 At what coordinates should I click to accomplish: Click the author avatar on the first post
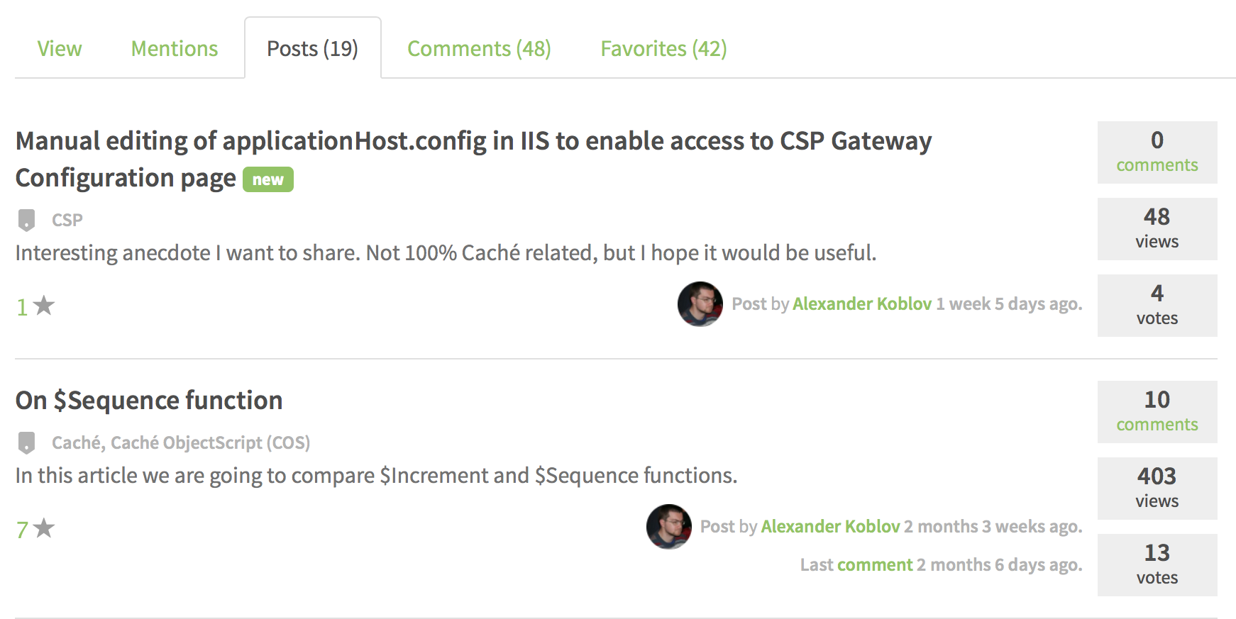700,304
